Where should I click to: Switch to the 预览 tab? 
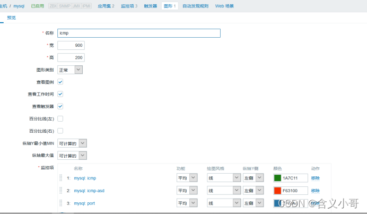[x=11, y=18]
